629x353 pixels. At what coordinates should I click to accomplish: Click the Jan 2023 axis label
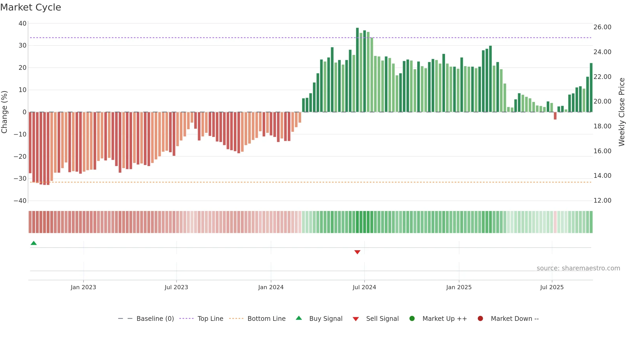(x=83, y=287)
